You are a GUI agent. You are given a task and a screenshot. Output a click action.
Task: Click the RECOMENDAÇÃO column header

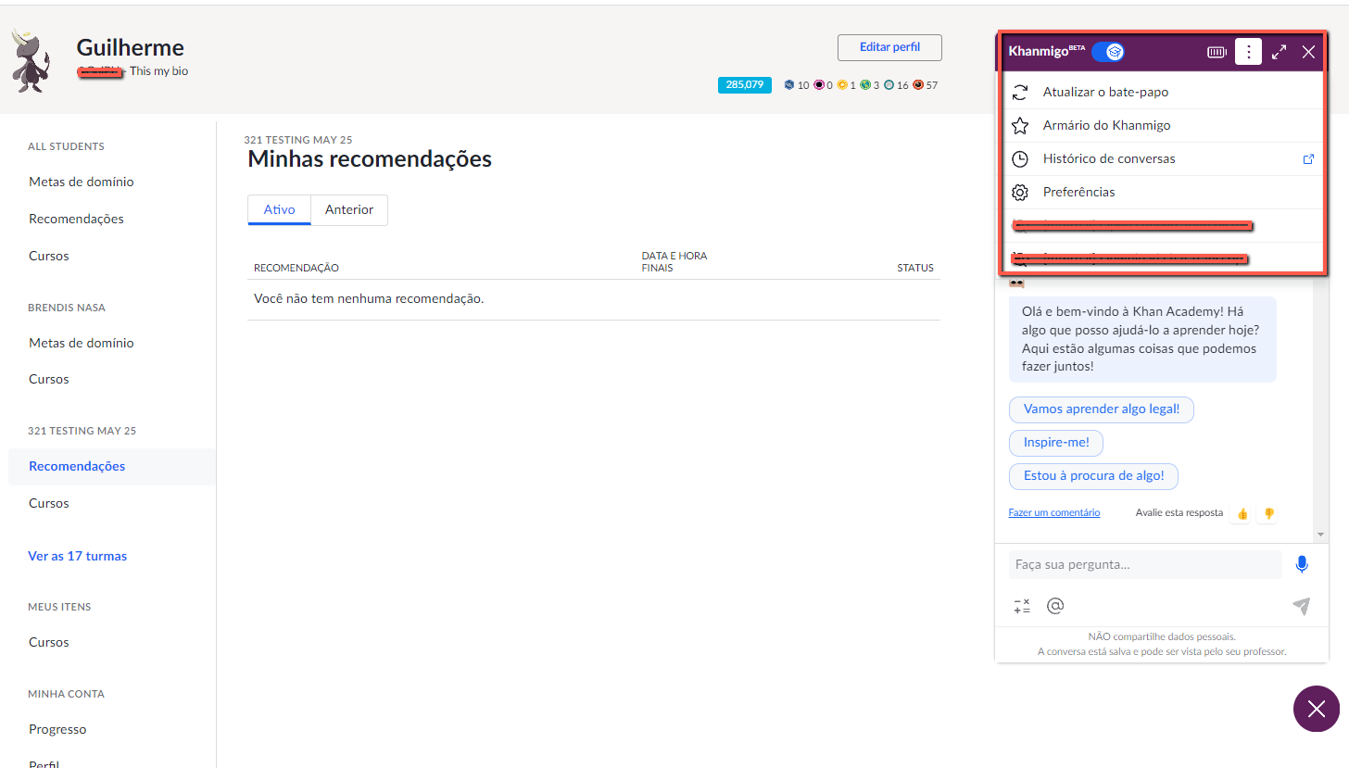pos(296,268)
